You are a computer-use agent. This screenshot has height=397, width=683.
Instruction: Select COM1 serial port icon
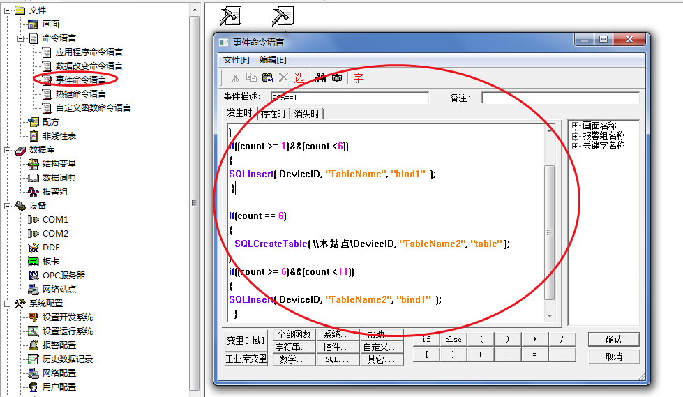pos(33,220)
